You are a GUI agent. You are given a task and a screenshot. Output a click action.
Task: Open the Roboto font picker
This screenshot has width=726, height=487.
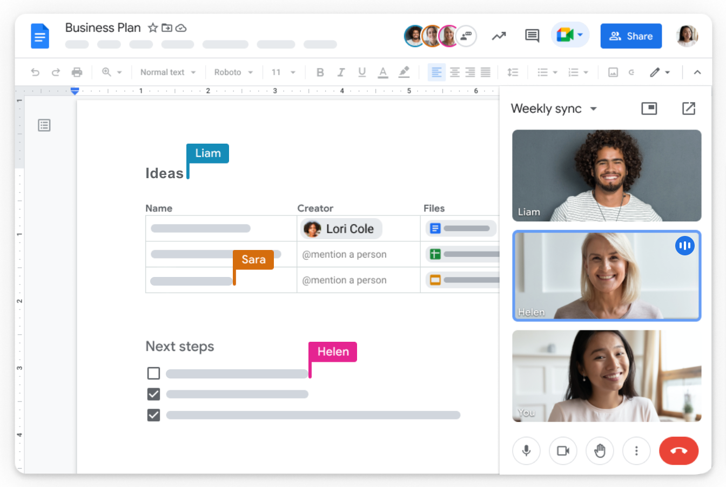point(233,72)
